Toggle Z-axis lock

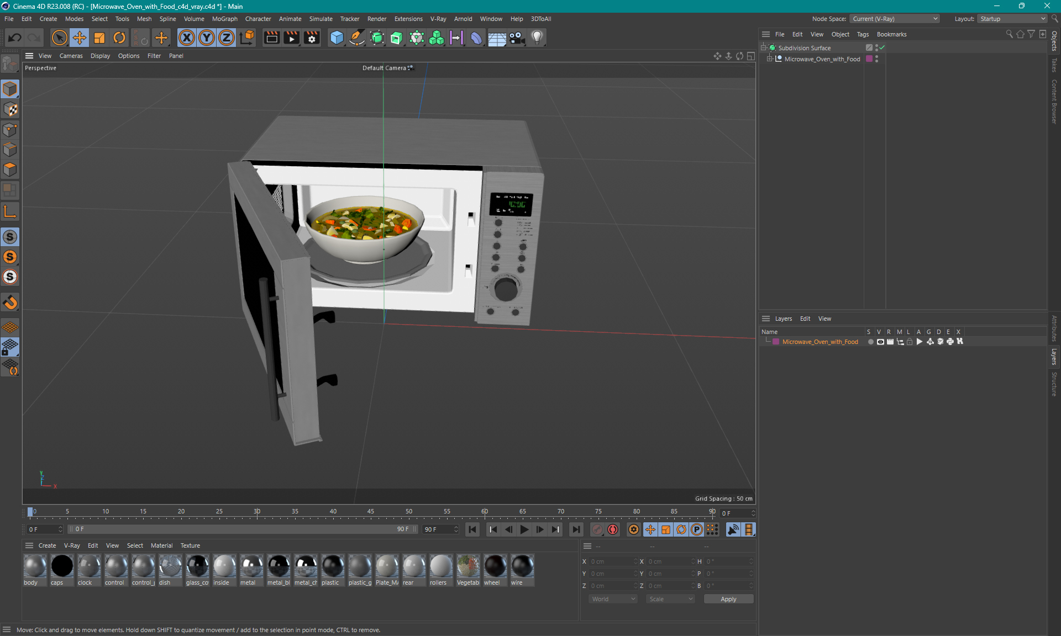point(227,38)
